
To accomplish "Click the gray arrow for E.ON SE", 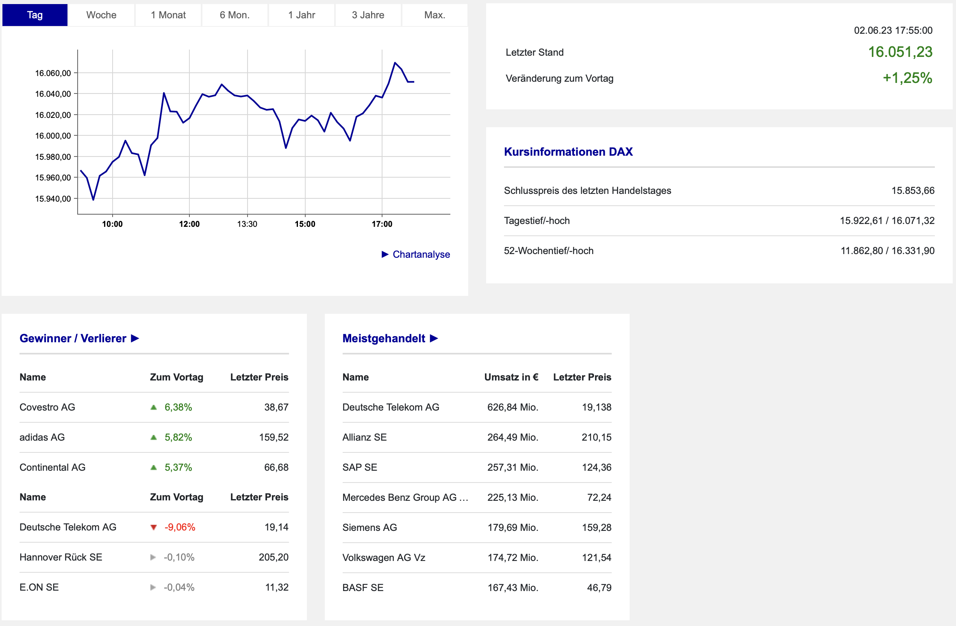I will tap(153, 587).
